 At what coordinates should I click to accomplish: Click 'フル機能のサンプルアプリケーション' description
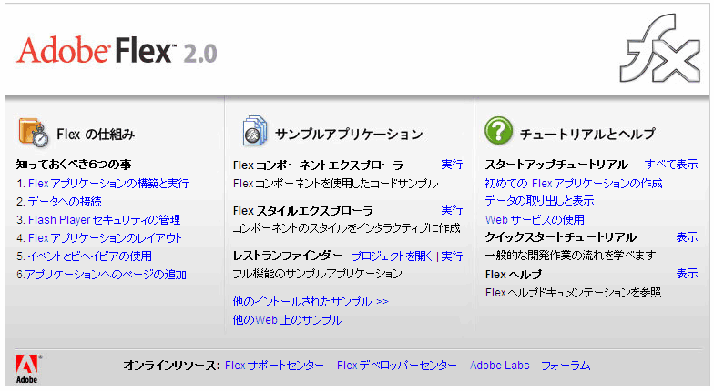pos(317,273)
